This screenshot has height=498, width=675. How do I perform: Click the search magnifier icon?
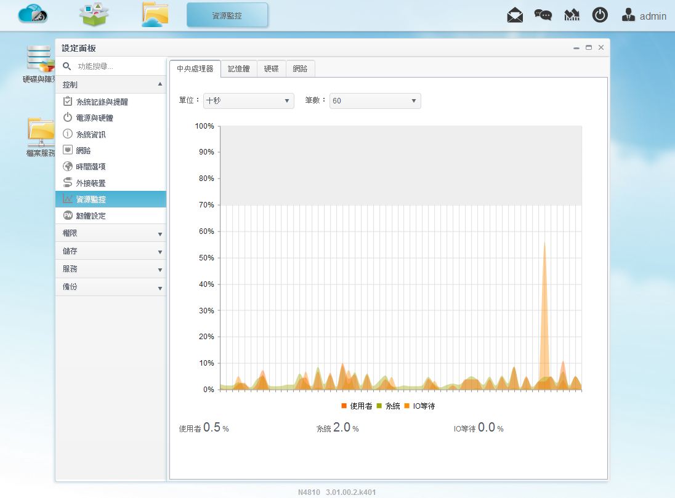point(67,66)
